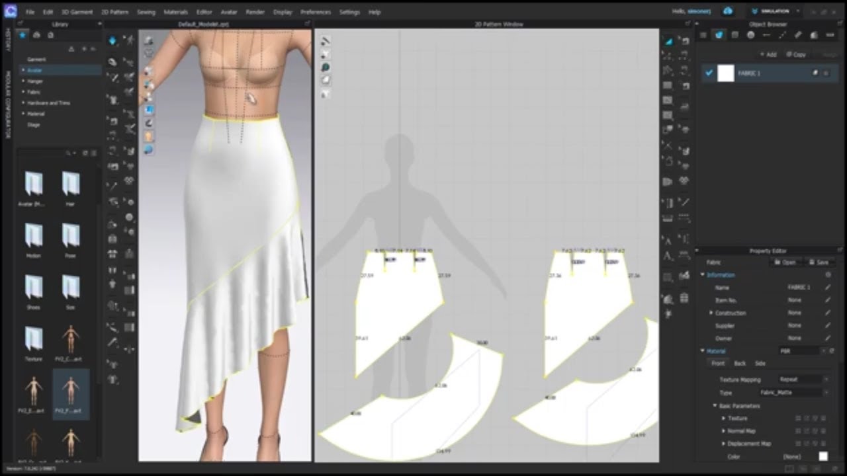847x476 pixels.
Task: Click the Pin tool in 3D toolbar
Action: point(112,77)
